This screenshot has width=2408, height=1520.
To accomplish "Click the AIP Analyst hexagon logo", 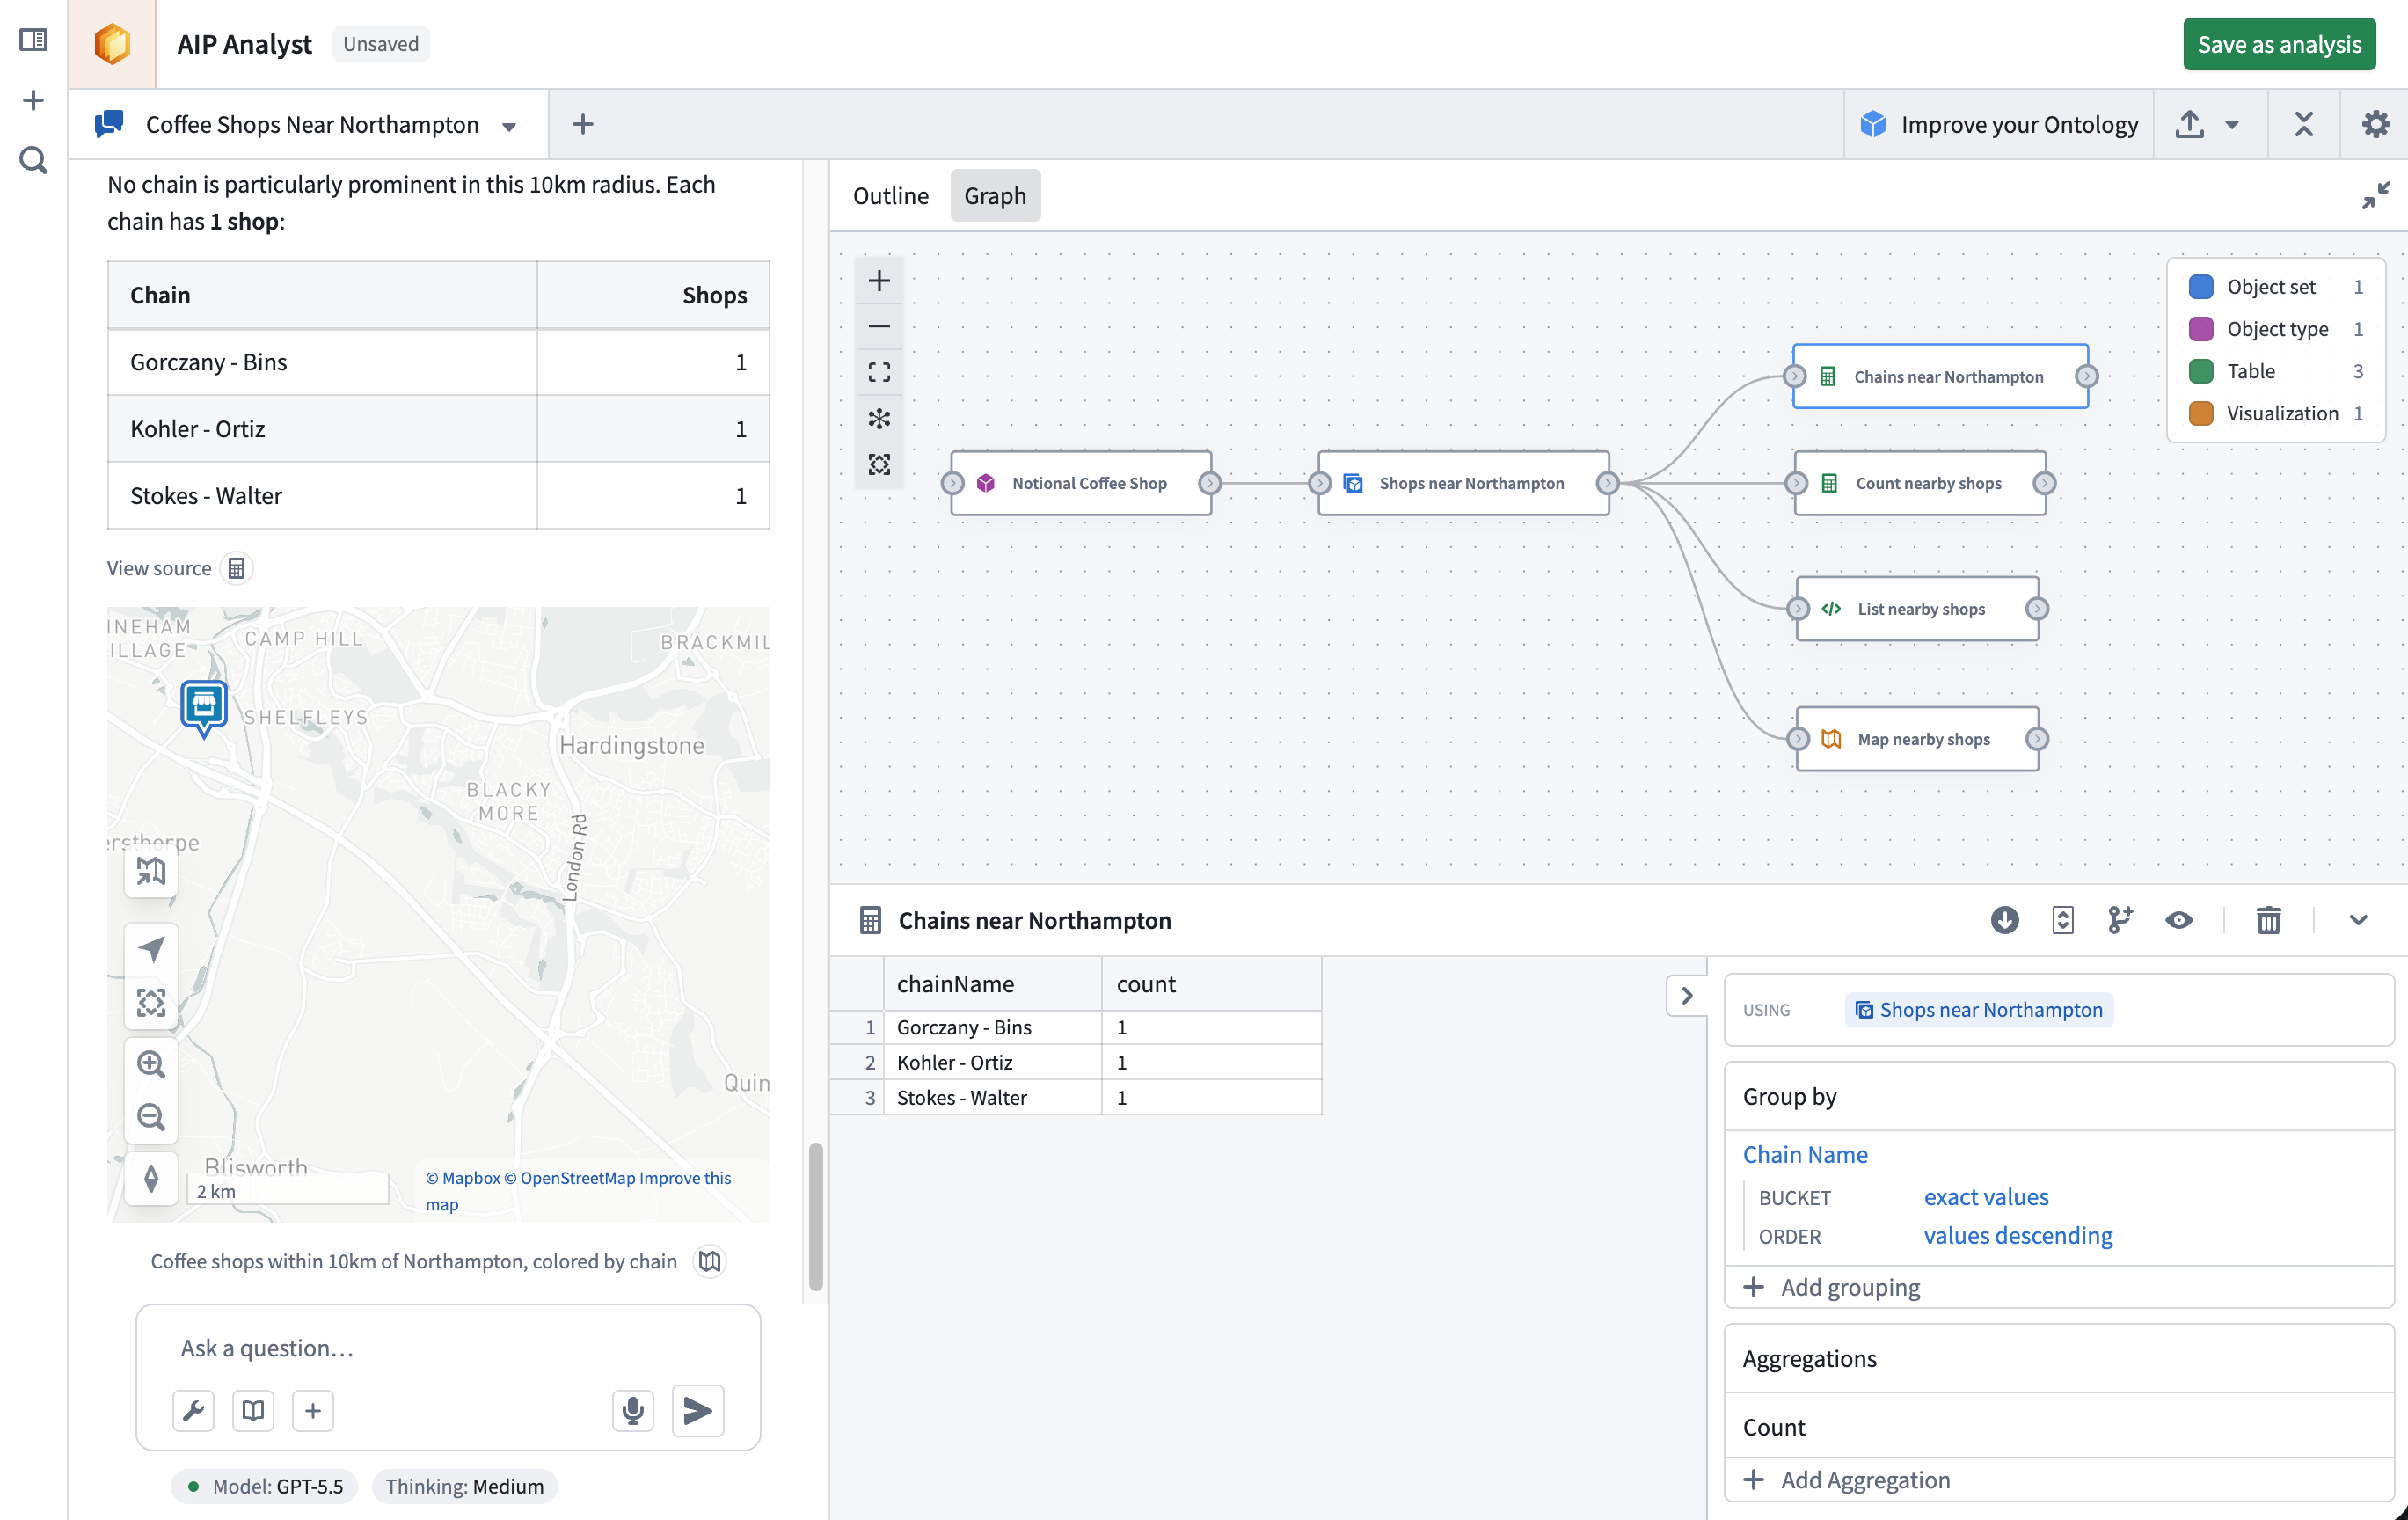I will (112, 44).
